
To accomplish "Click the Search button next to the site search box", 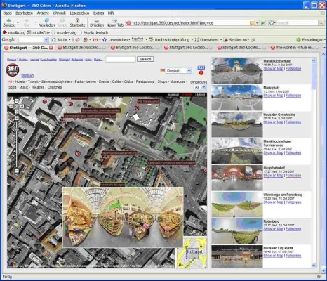I will [x=145, y=59].
